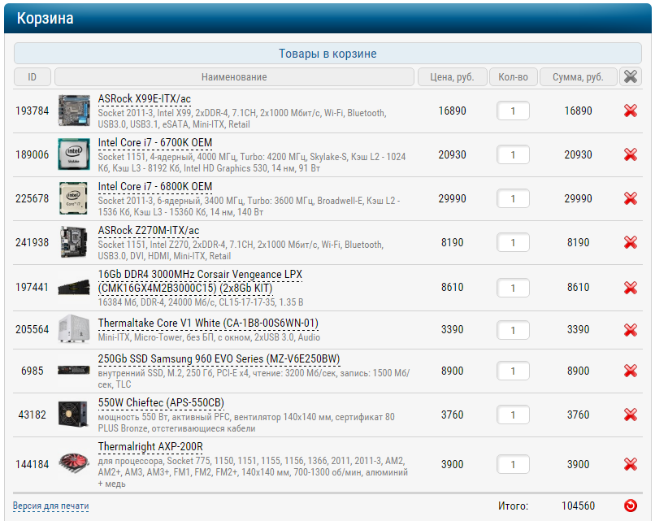
Task: Open ASRock Z270M-ITX/ac motherboard thumbnail
Action: pyautogui.click(x=74, y=242)
